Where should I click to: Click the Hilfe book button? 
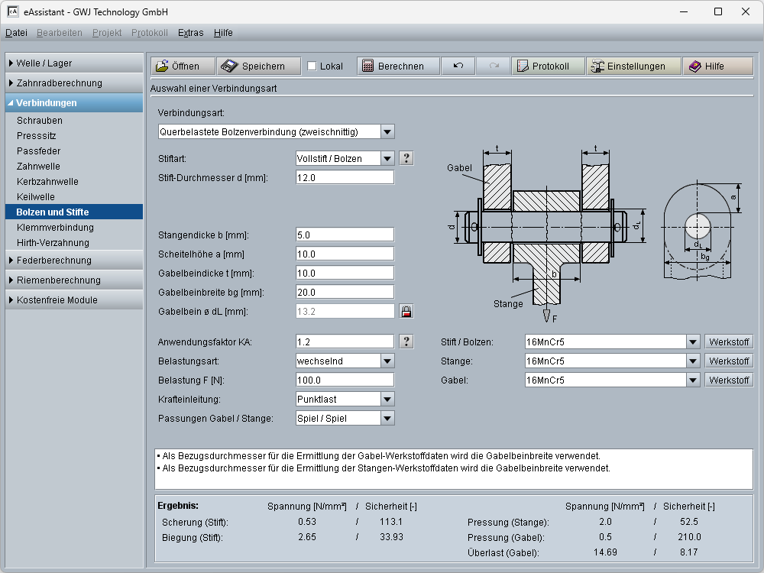(x=717, y=66)
